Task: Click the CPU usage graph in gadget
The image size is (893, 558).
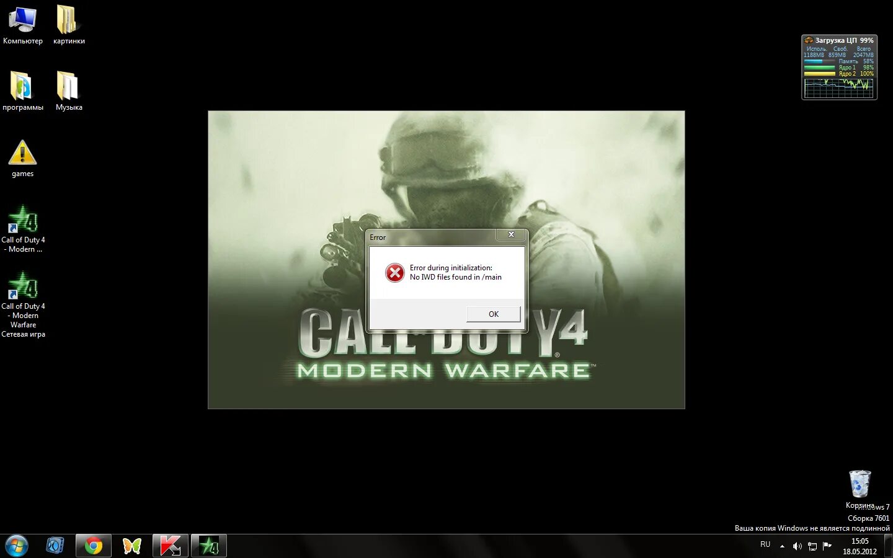Action: [838, 87]
